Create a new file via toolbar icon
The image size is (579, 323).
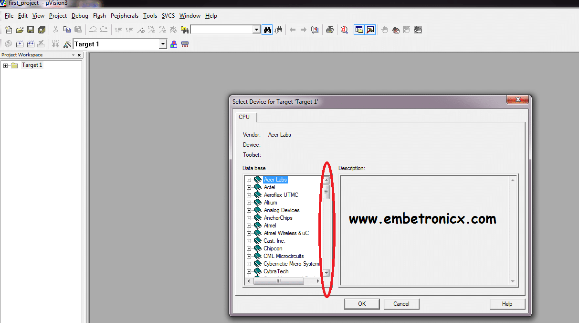click(x=9, y=30)
